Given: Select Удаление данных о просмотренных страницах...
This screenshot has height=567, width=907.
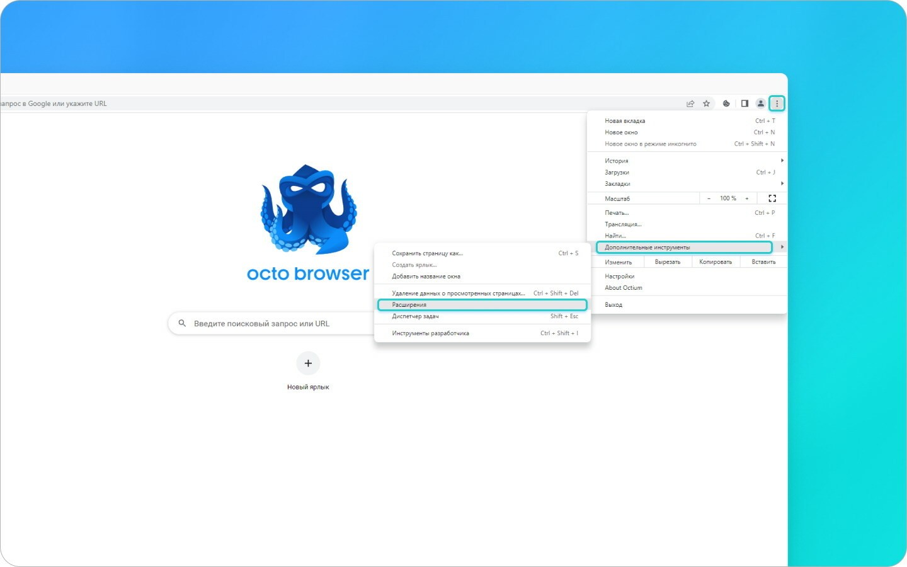Looking at the screenshot, I should (x=482, y=293).
